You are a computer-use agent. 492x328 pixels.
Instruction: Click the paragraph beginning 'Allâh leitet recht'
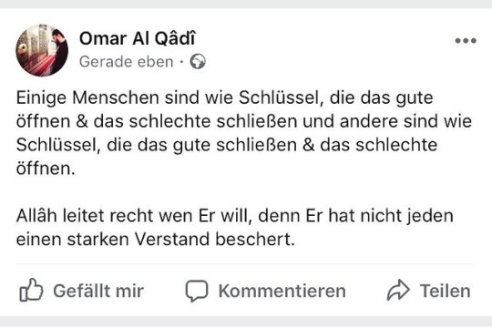coord(235,228)
